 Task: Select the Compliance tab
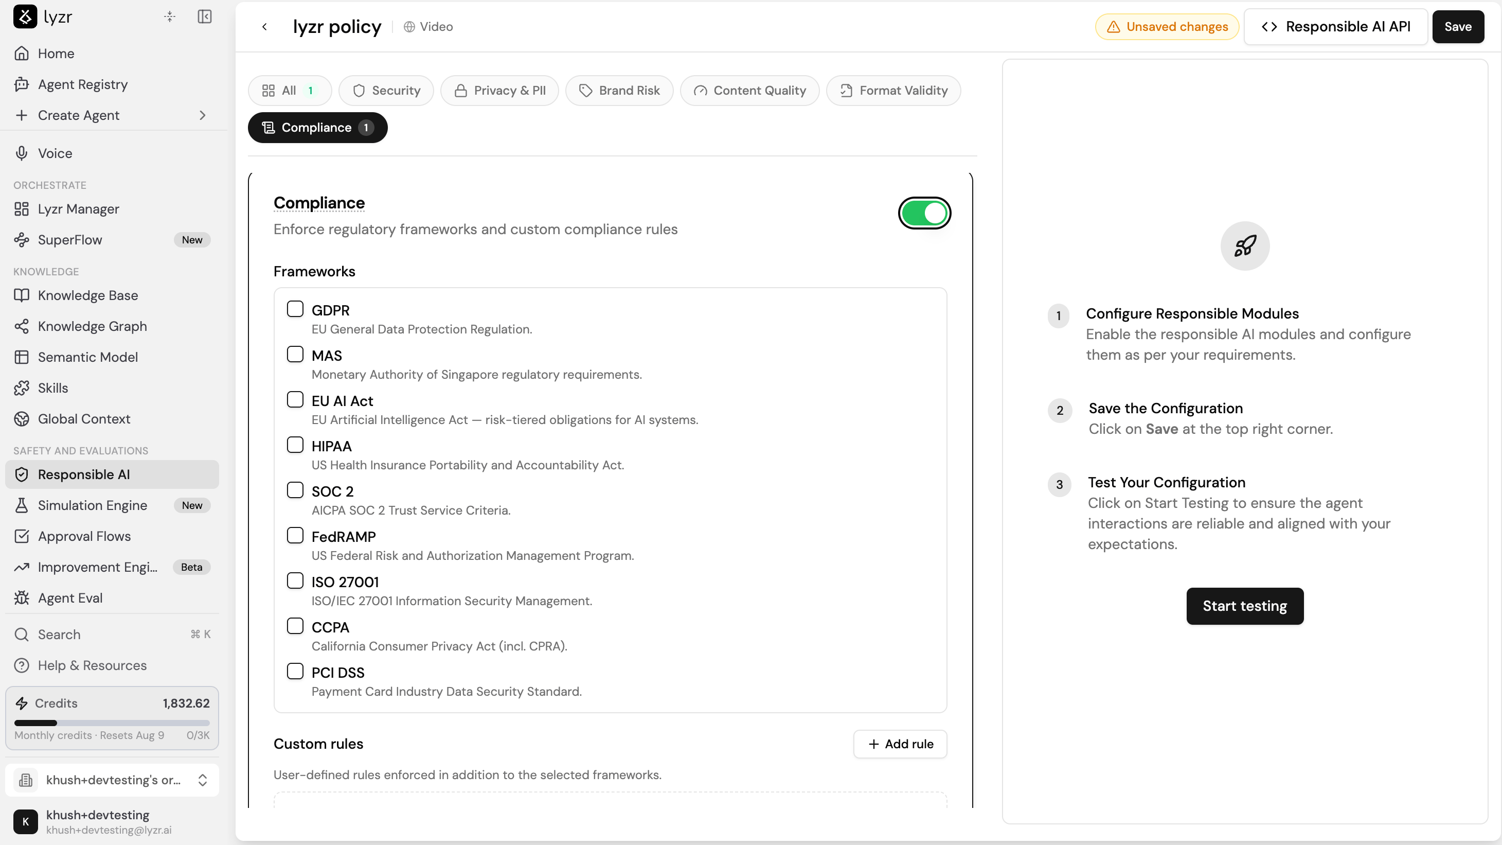(318, 128)
